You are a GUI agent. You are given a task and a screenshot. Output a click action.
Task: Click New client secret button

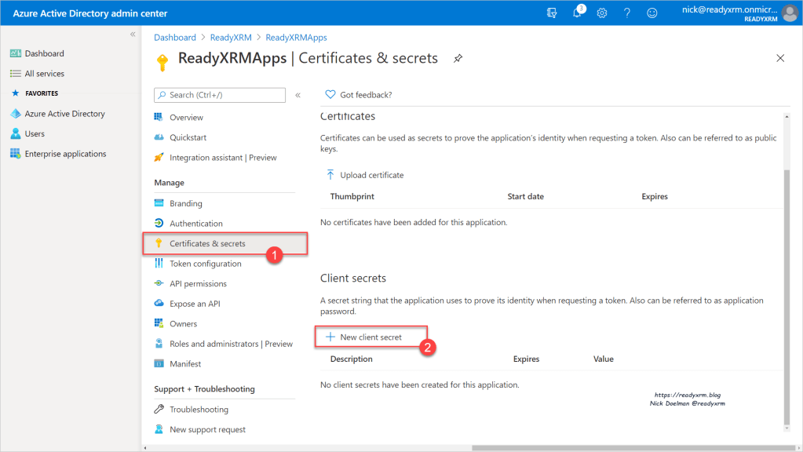370,337
